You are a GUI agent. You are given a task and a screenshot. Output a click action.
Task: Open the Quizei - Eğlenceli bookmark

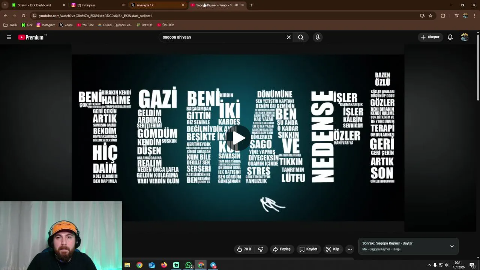tap(115, 25)
